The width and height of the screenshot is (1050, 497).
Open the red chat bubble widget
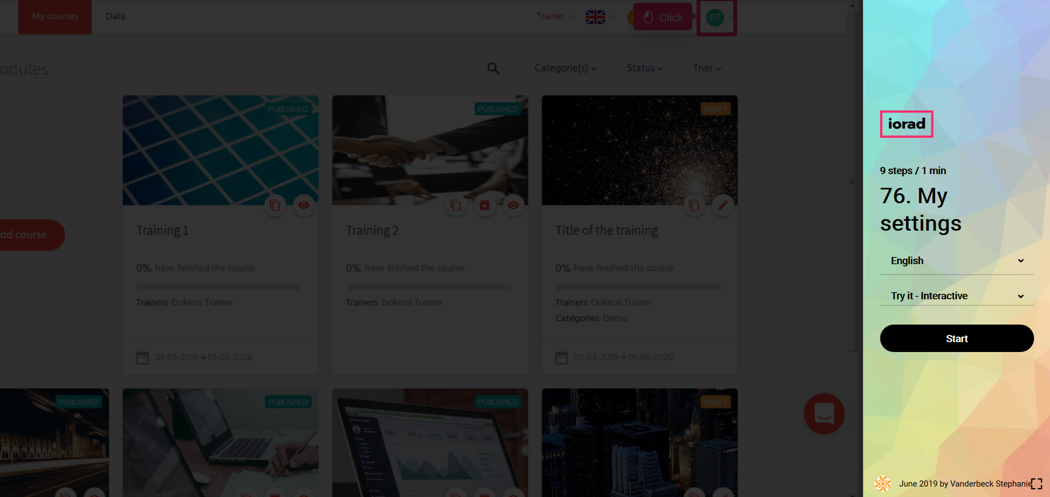coord(824,414)
